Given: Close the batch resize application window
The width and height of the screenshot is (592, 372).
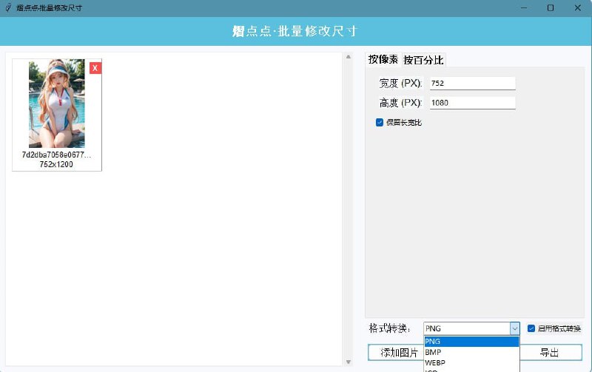Looking at the screenshot, I should pos(577,8).
